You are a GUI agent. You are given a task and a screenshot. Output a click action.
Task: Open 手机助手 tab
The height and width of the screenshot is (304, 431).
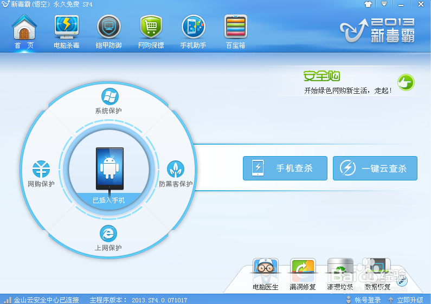pos(193,31)
